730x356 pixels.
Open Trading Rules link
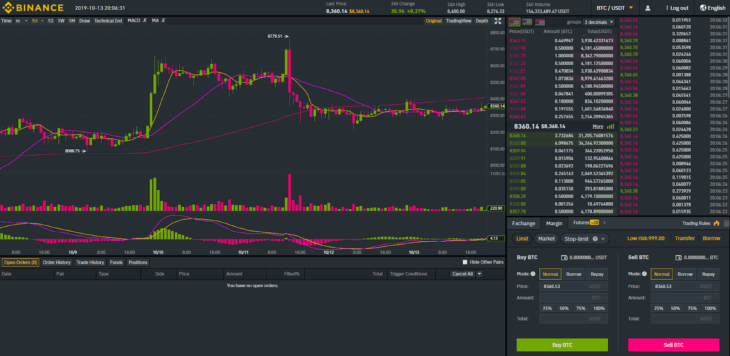696,223
